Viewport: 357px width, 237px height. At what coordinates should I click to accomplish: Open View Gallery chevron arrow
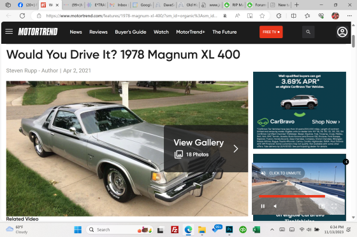point(236,149)
